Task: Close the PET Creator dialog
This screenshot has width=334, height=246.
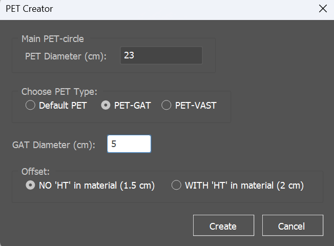Action: (322, 9)
